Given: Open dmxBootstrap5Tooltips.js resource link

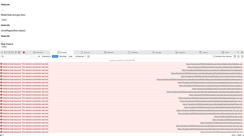Looking at the screenshot, I should 207,73.
